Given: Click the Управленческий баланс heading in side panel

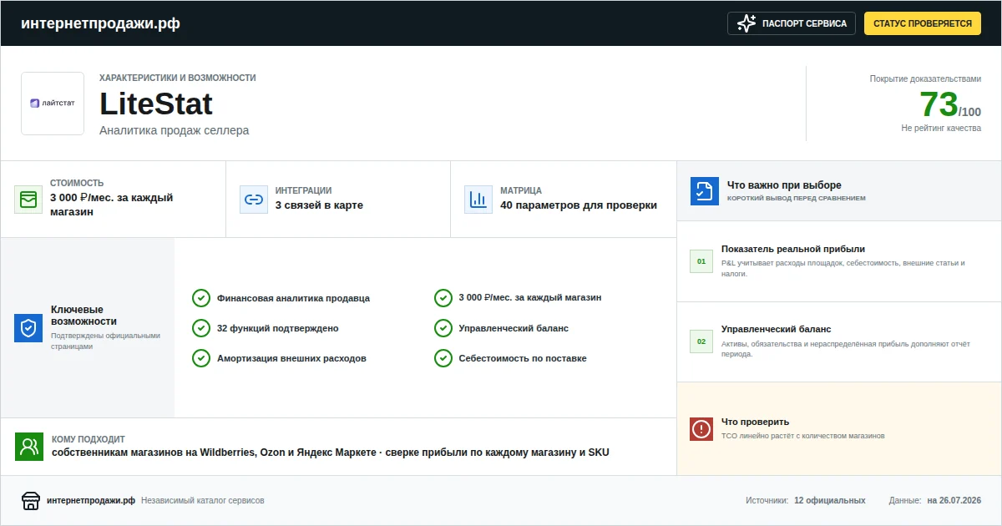Looking at the screenshot, I should point(777,329).
